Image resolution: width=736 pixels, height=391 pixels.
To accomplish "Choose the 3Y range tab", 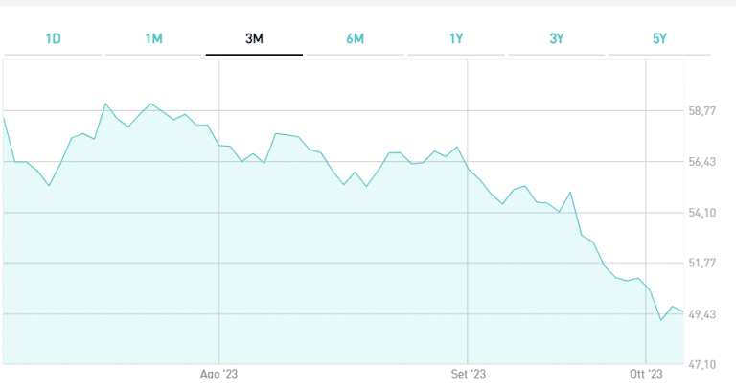I will pyautogui.click(x=557, y=39).
